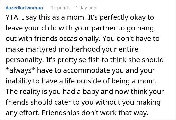Viewport: 176px width, 120px height.
Task: Click the 1k points score label
Action: (61, 8)
